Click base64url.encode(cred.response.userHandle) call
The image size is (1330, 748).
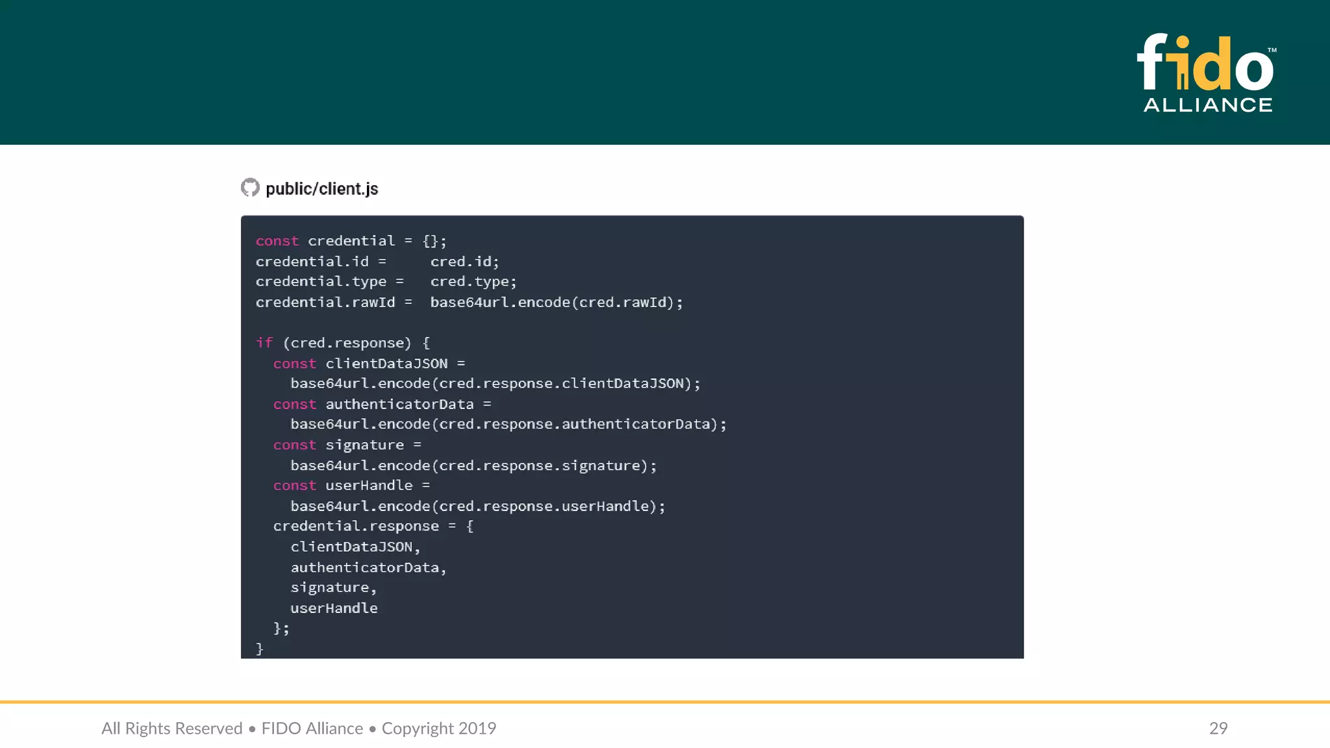pos(477,506)
